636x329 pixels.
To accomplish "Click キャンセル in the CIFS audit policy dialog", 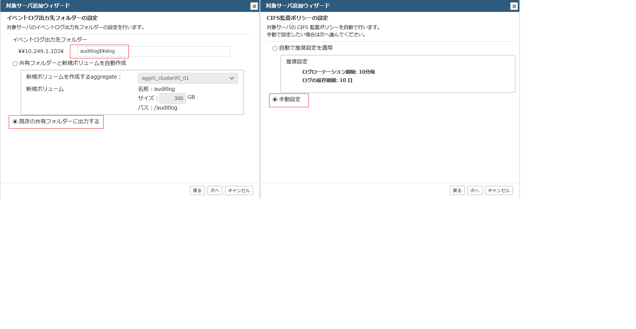I will [499, 190].
